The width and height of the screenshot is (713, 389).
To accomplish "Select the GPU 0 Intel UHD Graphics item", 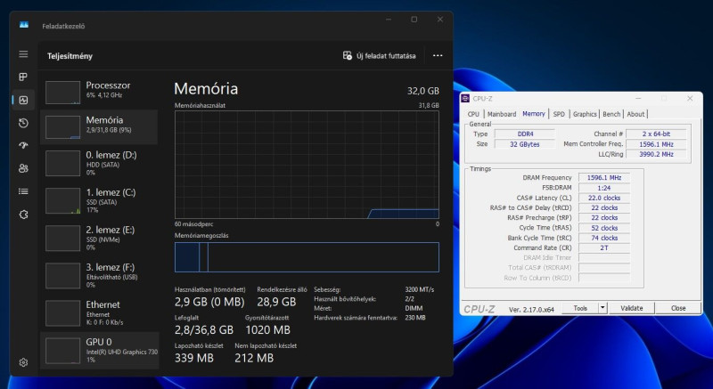I will pos(99,351).
